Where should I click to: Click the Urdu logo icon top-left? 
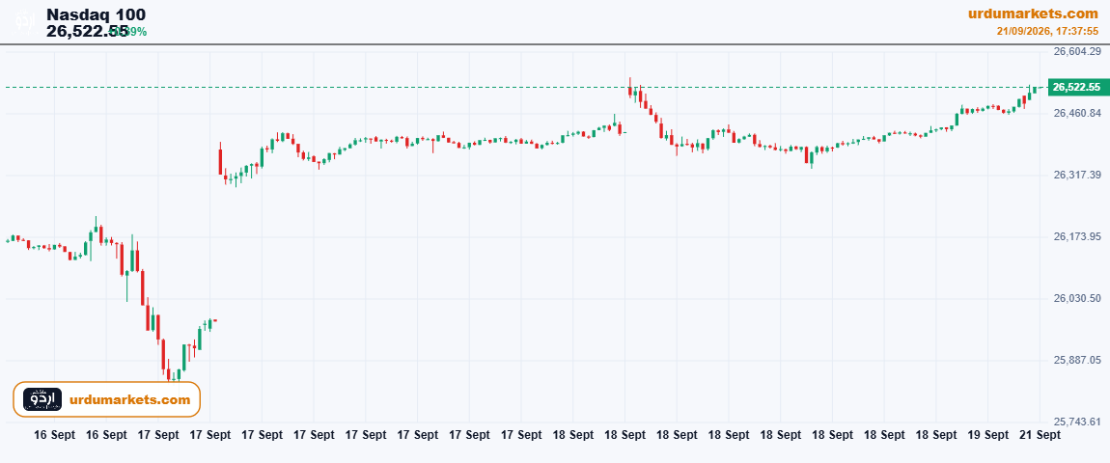pyautogui.click(x=25, y=21)
